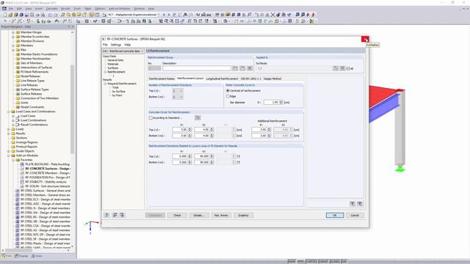Click the help icon at the dialog's bottom left
Image resolution: width=470 pixels, height=264 pixels.
[x=106, y=215]
